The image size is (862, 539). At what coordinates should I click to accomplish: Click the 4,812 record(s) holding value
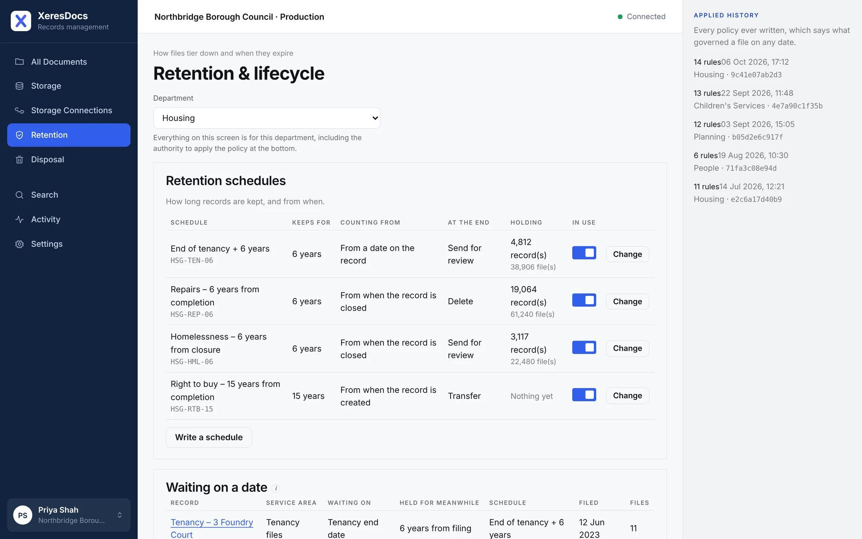[528, 248]
